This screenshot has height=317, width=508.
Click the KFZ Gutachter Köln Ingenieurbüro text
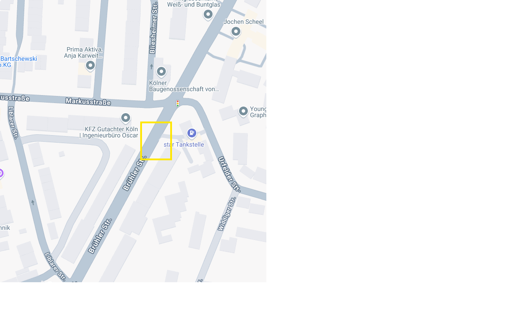109,132
